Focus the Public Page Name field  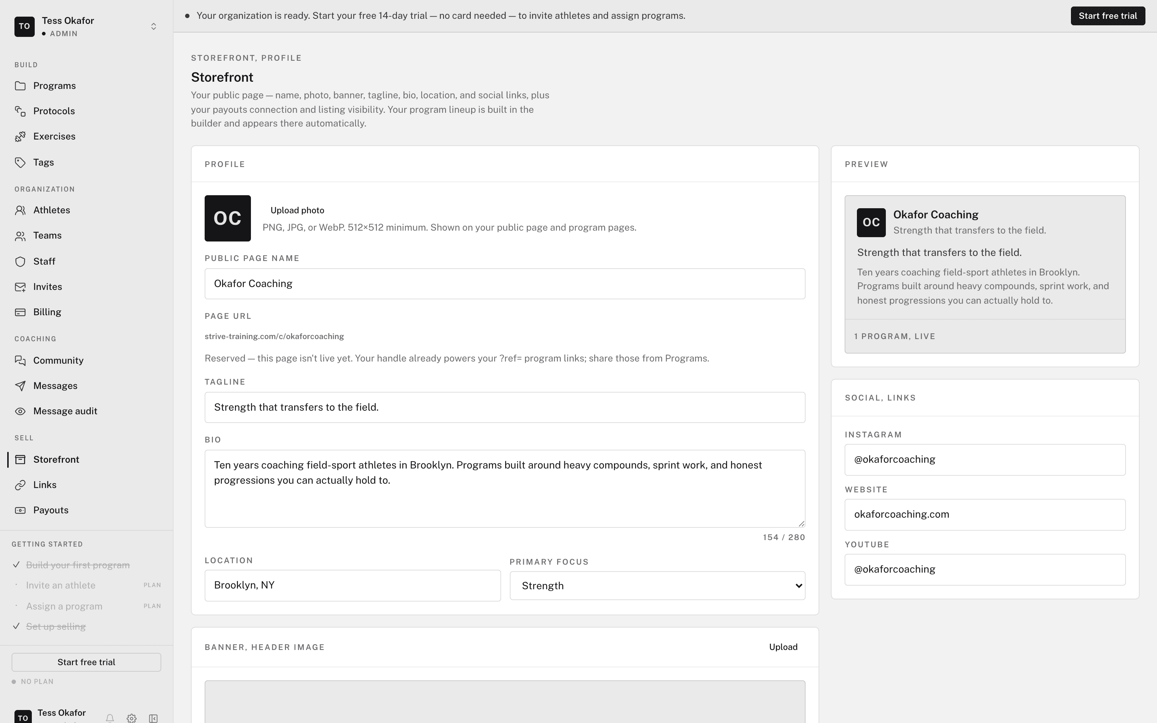tap(505, 284)
